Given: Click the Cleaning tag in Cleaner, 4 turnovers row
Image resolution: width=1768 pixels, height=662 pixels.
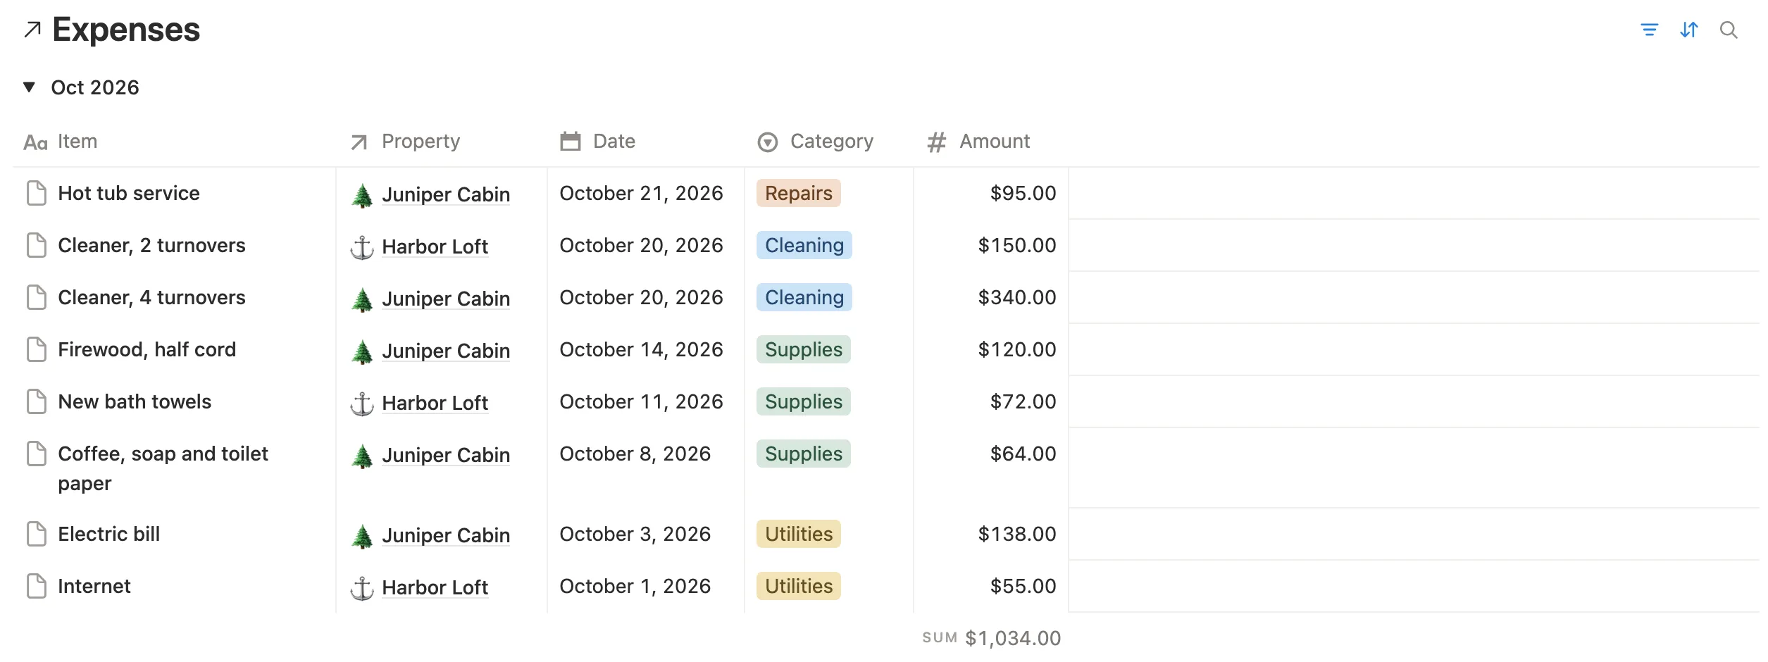Looking at the screenshot, I should pyautogui.click(x=804, y=297).
